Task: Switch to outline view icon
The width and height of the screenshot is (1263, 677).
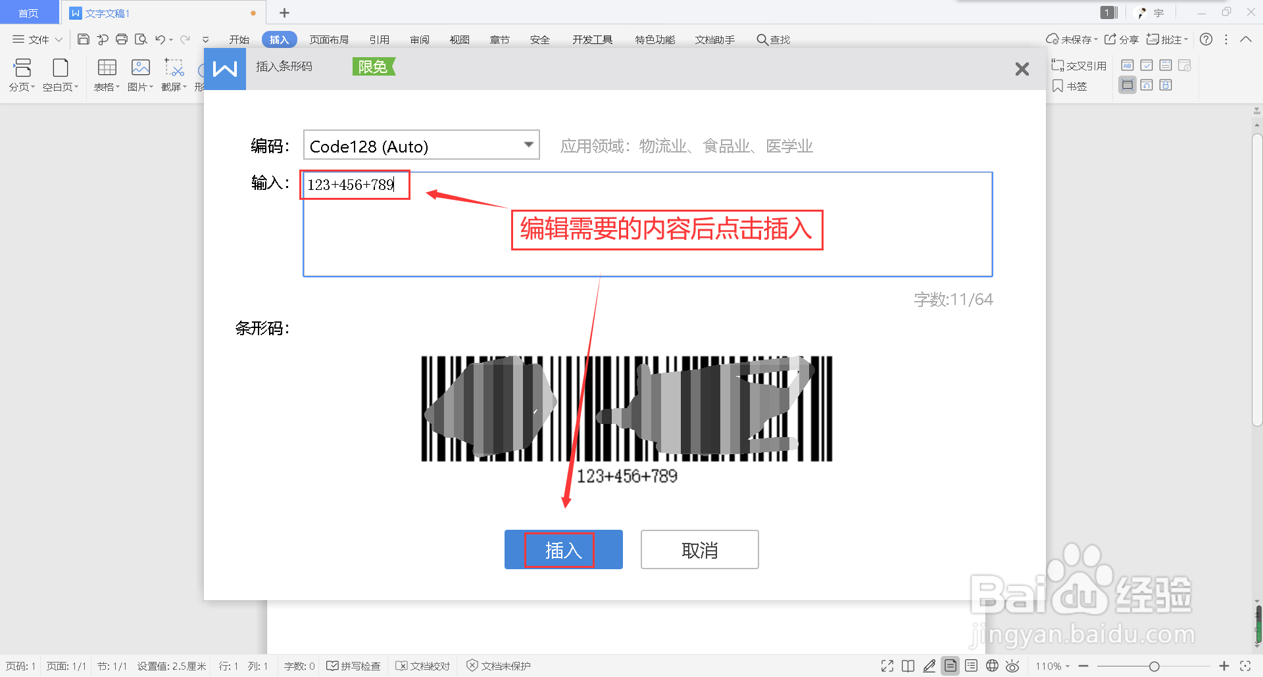Action: (971, 666)
